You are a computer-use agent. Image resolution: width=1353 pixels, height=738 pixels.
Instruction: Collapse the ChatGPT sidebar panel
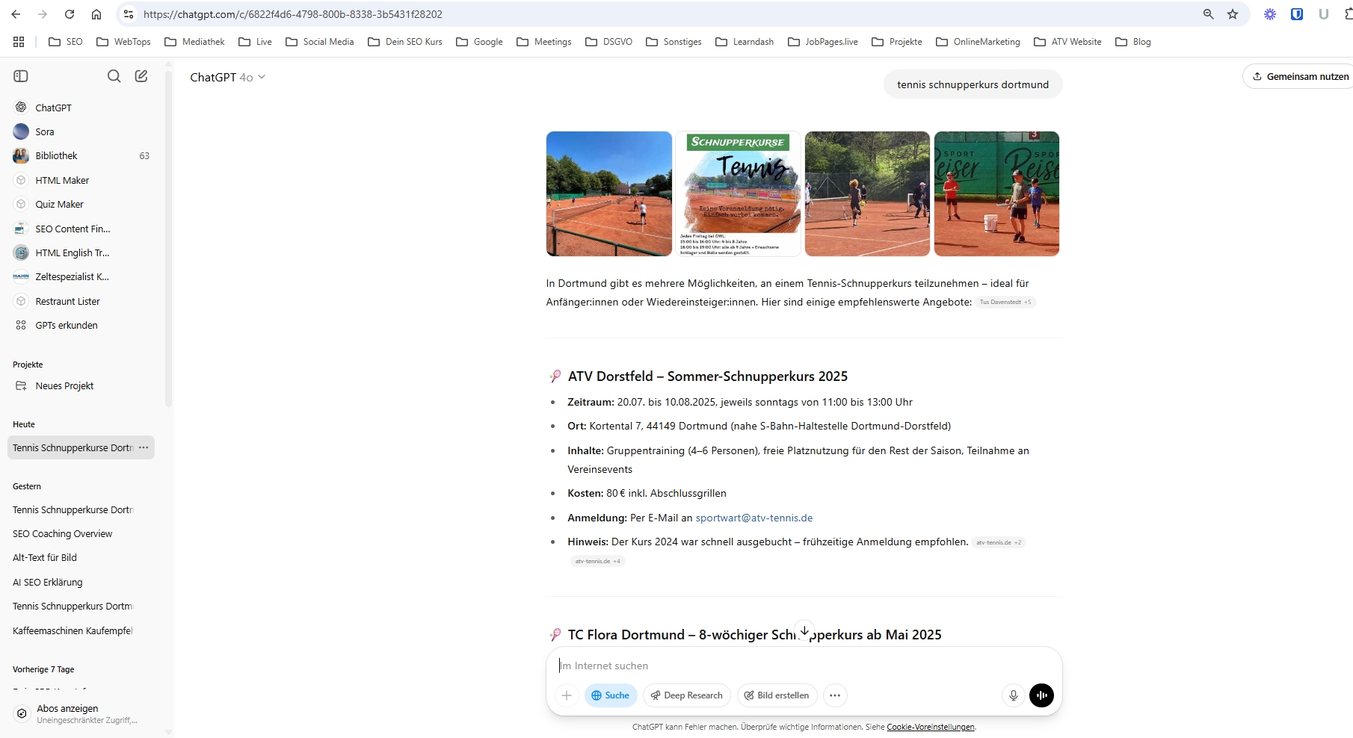(21, 76)
